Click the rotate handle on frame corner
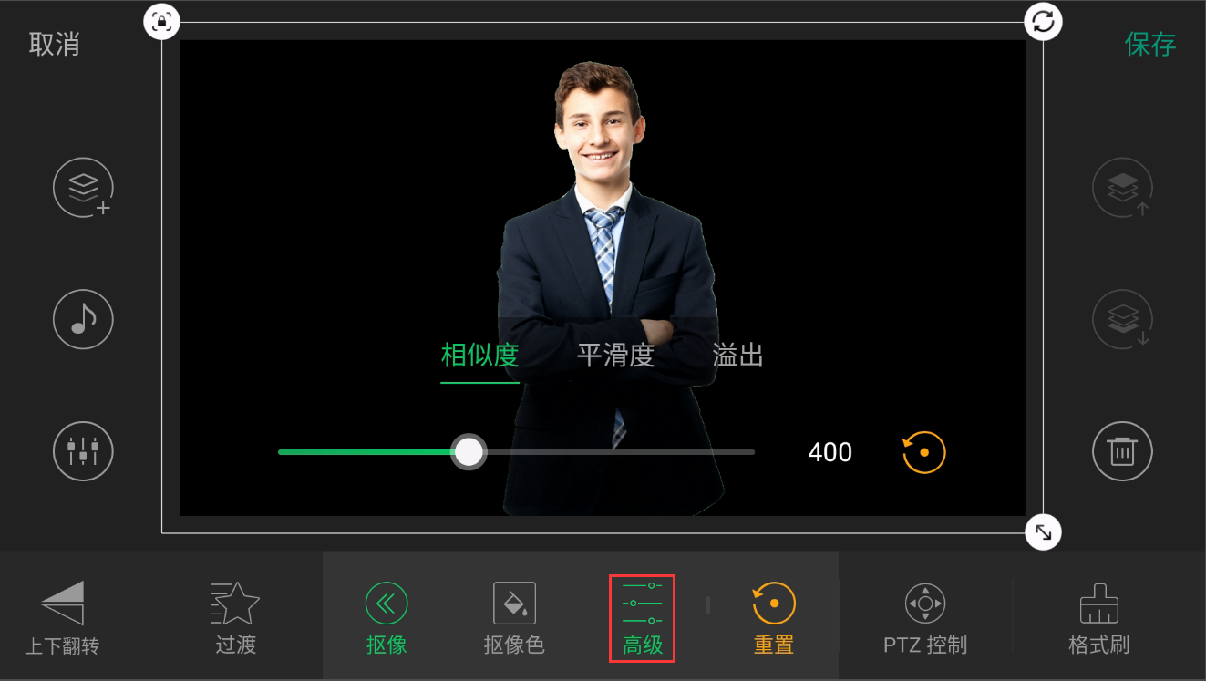This screenshot has width=1206, height=681. pyautogui.click(x=1043, y=22)
